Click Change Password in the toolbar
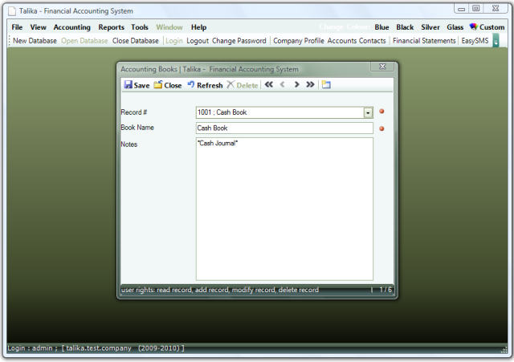The width and height of the screenshot is (514, 362). pyautogui.click(x=239, y=41)
